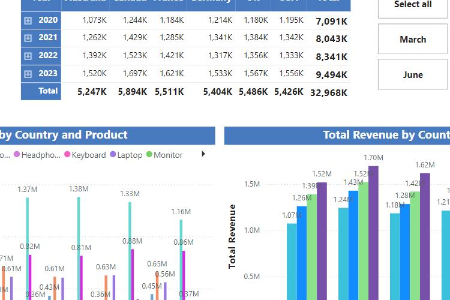
Task: Expand the 2023 row in the matrix
Action: coord(28,74)
